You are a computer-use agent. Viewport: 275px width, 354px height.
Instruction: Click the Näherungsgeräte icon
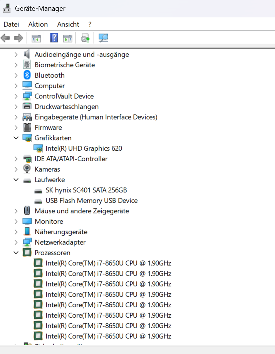(x=27, y=231)
